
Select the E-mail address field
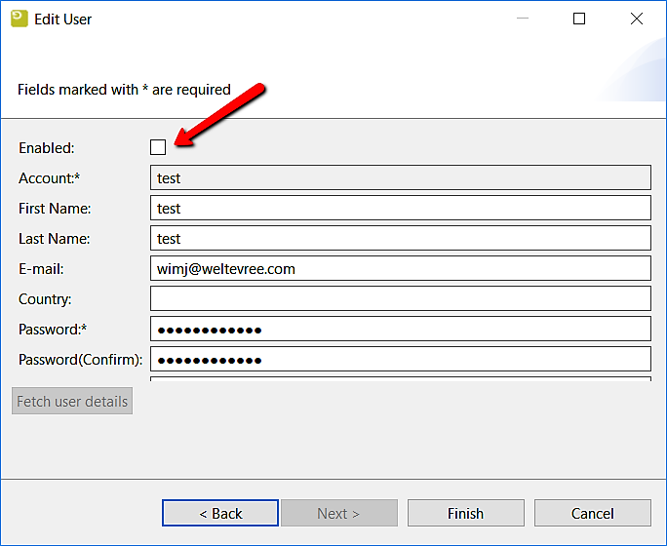400,268
